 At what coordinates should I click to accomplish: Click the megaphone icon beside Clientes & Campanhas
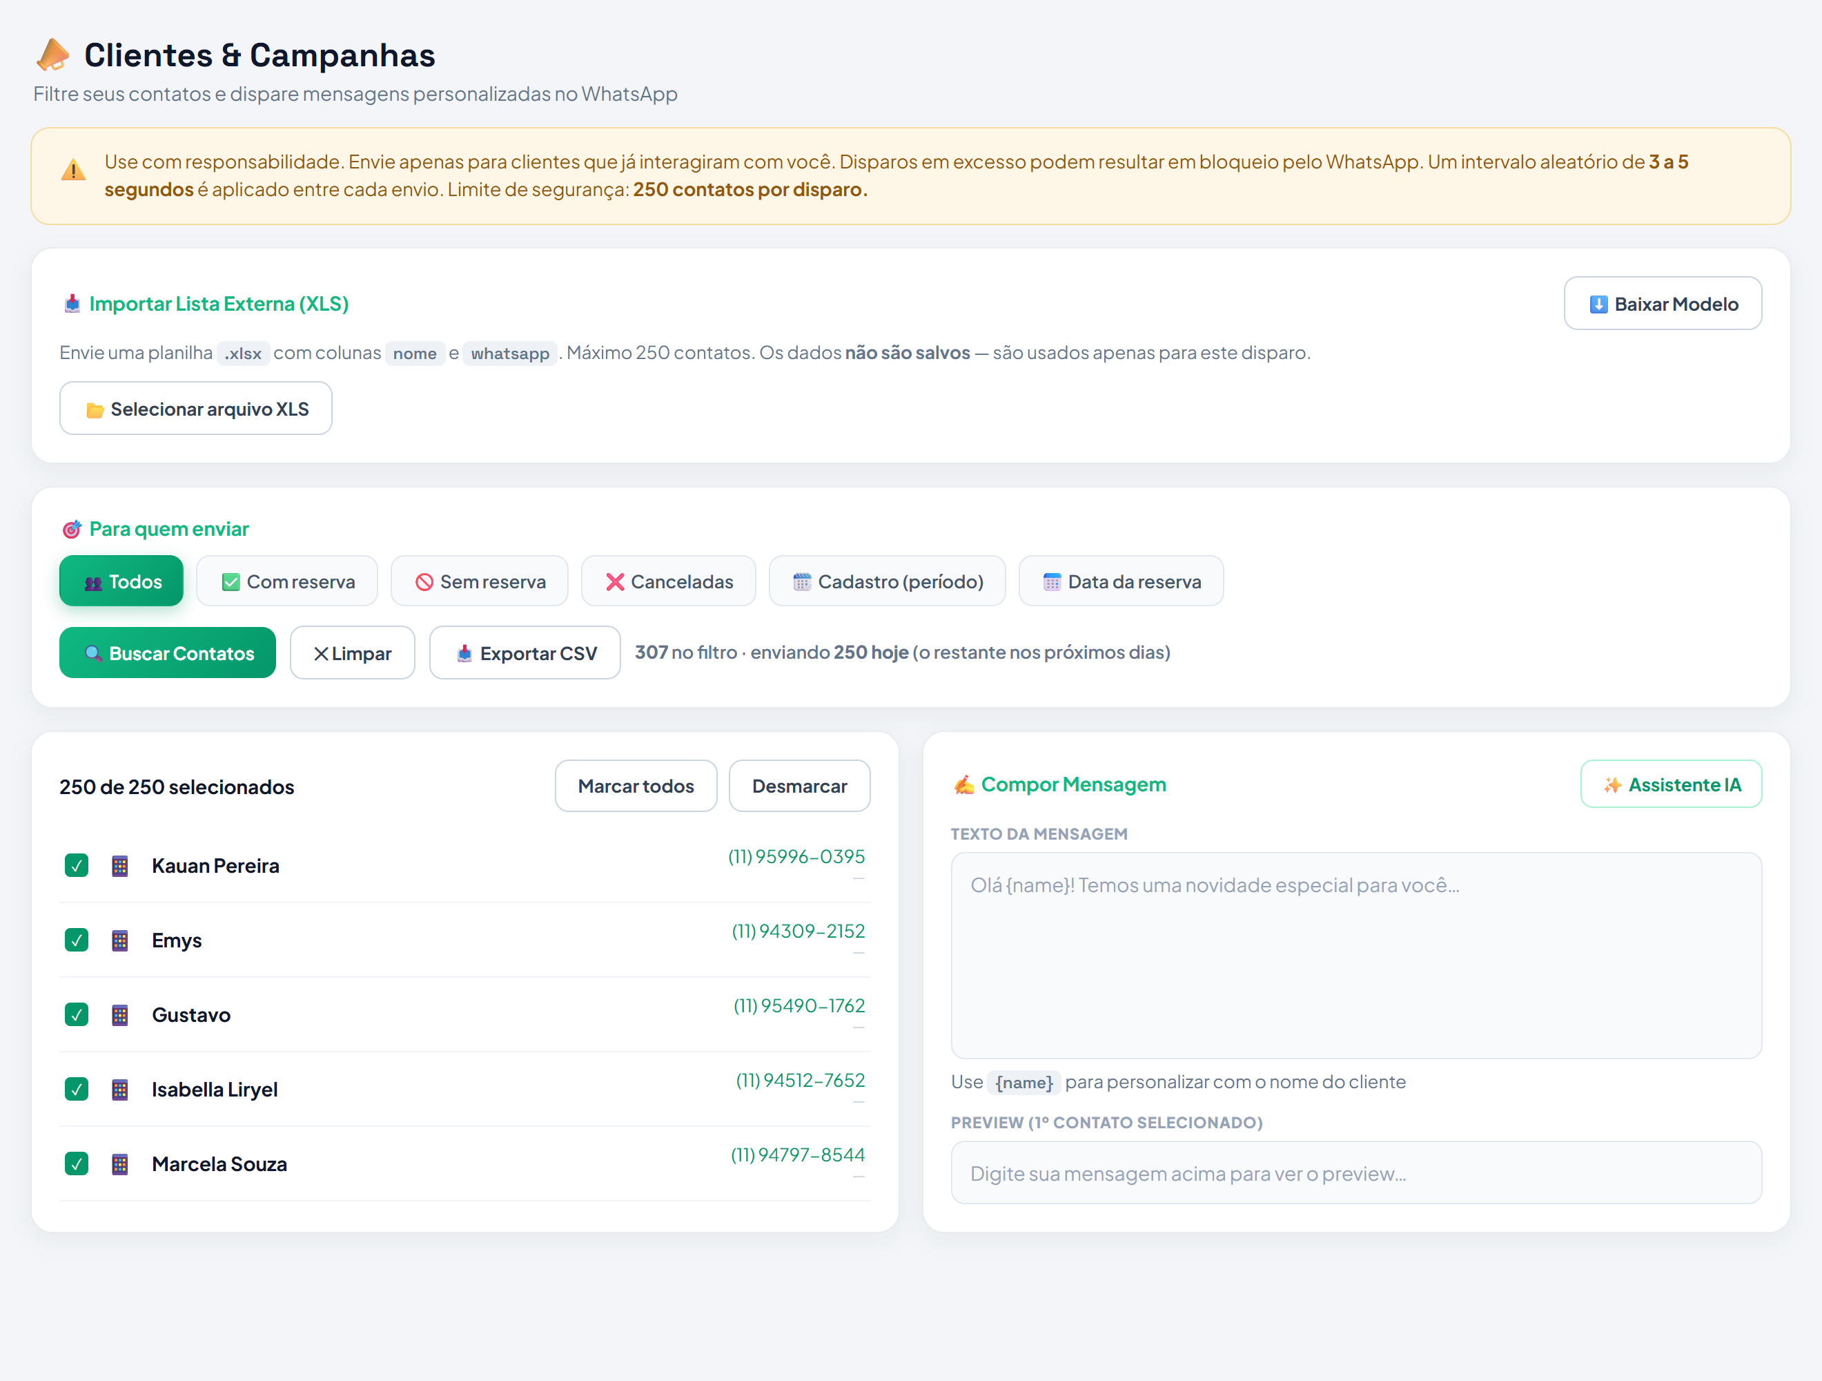(54, 55)
